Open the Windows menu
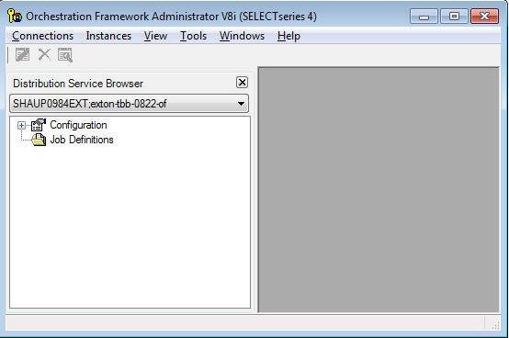This screenshot has width=509, height=338. tap(243, 36)
